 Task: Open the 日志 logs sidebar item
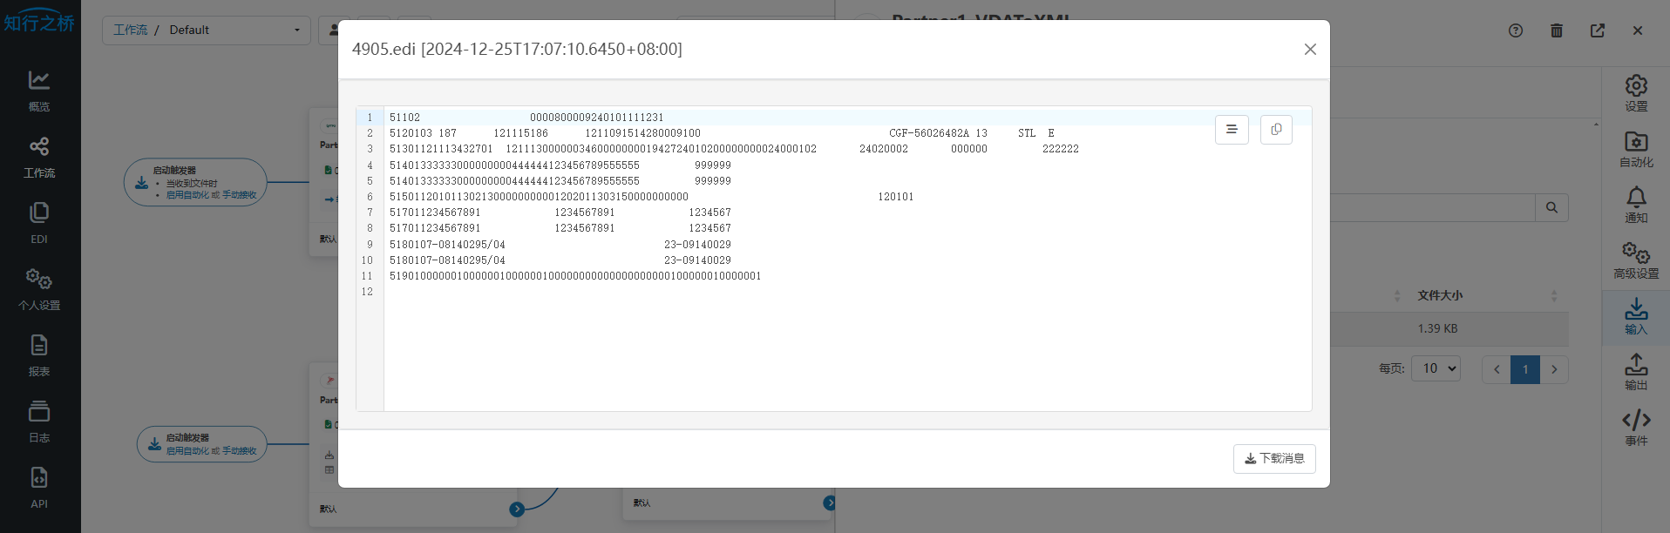coord(39,422)
